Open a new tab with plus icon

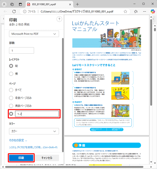(77, 4)
